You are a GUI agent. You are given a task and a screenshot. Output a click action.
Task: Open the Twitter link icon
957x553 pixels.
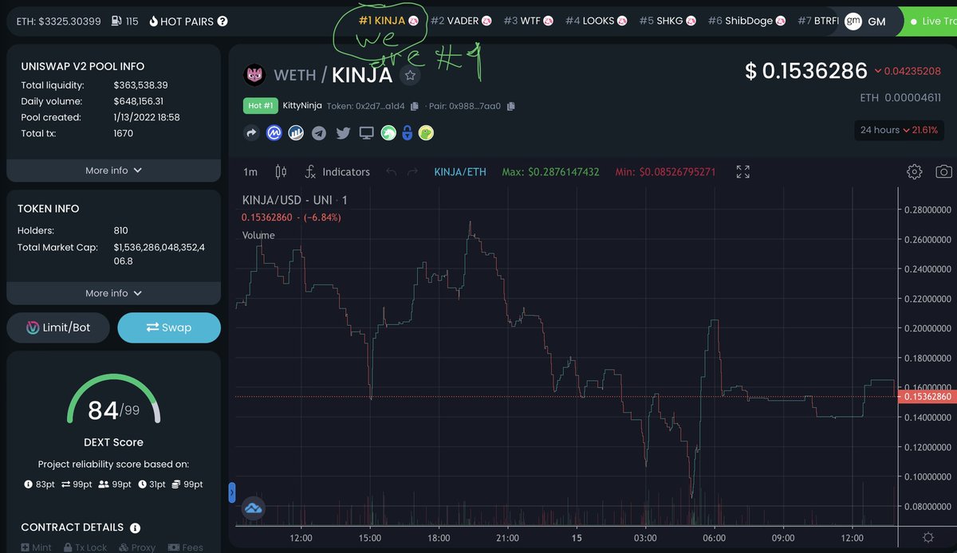point(343,133)
